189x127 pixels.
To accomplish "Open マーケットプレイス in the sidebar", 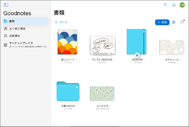I will tap(25, 45).
